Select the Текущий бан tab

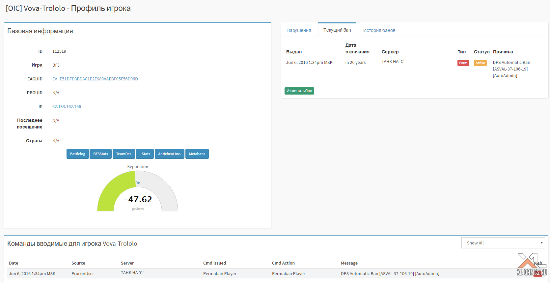pyautogui.click(x=337, y=30)
